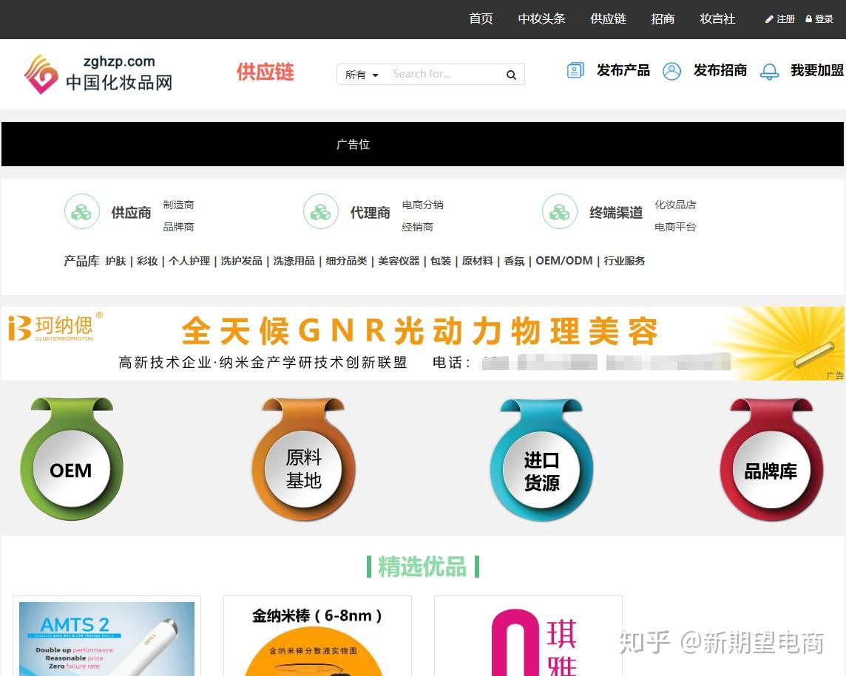Click the 代理商 category title
Viewport: 846px width, 676px height.
pyautogui.click(x=370, y=213)
